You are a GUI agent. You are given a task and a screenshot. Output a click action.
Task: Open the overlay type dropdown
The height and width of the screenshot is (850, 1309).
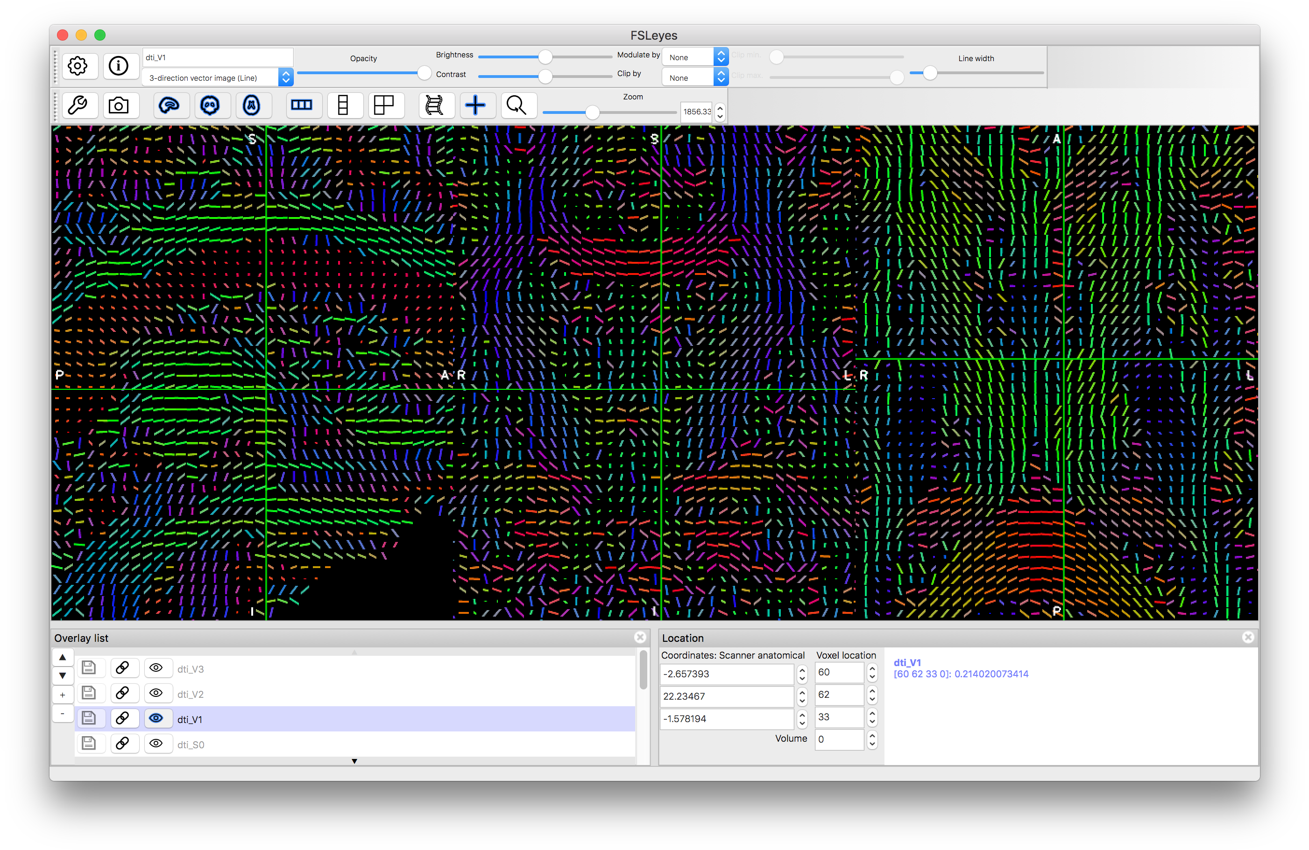[x=217, y=77]
